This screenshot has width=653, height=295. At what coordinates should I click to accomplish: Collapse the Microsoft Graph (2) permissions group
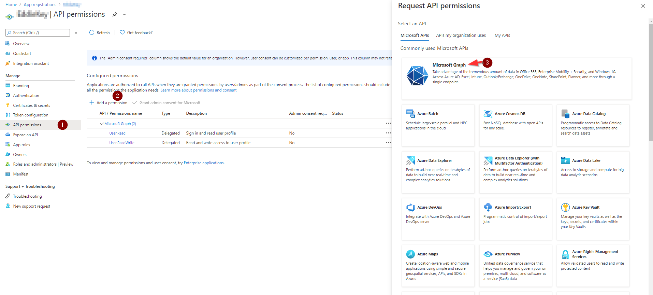pyautogui.click(x=102, y=124)
